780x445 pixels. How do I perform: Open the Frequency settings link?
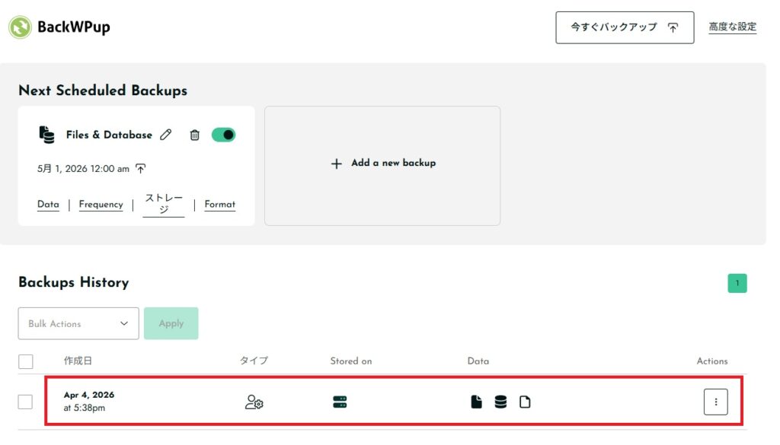(101, 205)
